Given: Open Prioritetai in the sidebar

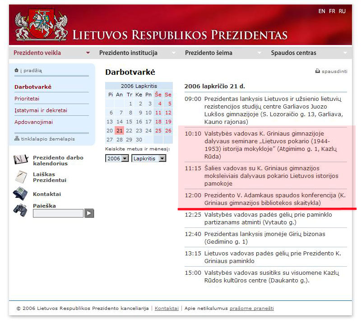Looking at the screenshot, I should pyautogui.click(x=27, y=99).
